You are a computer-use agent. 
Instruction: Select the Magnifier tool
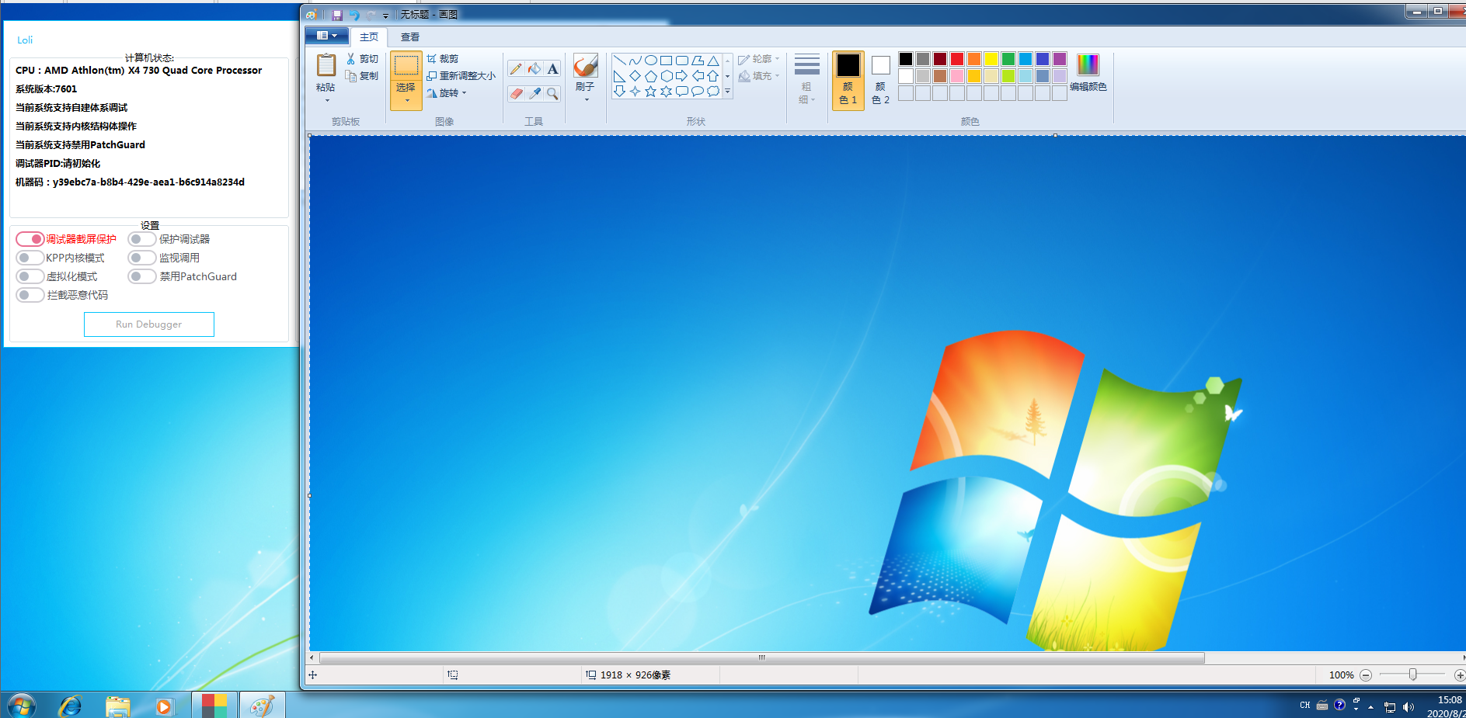click(552, 94)
